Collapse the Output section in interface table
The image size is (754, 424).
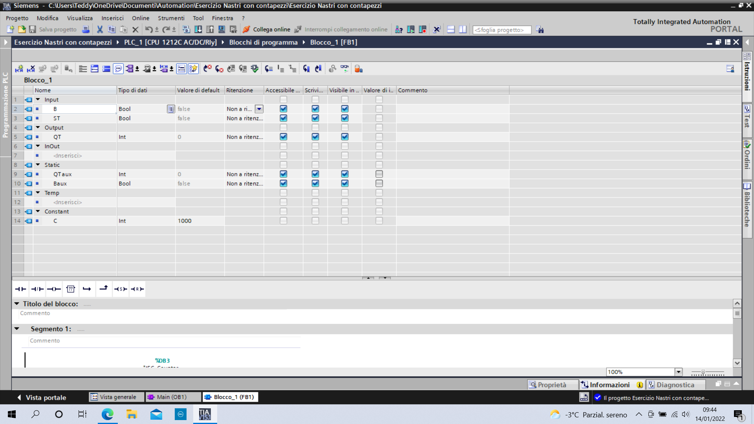38,127
